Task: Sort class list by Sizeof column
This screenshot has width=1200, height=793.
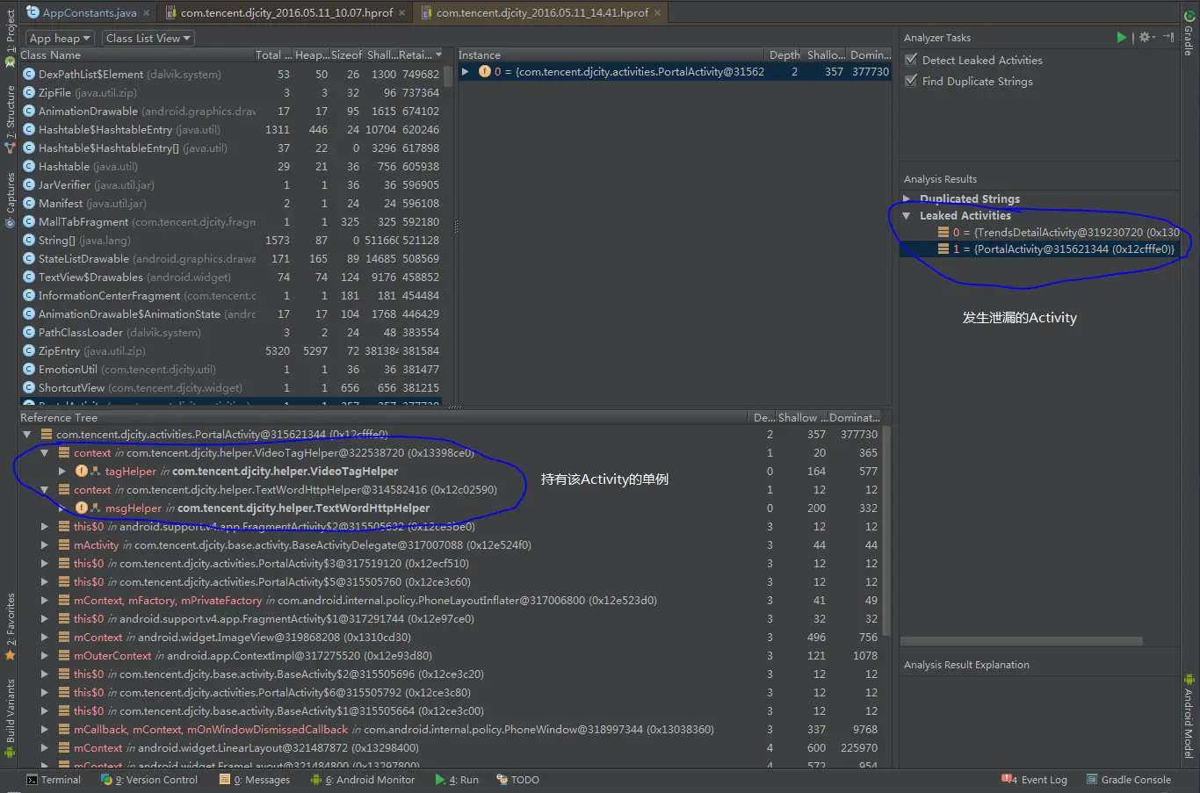Action: click(x=346, y=55)
